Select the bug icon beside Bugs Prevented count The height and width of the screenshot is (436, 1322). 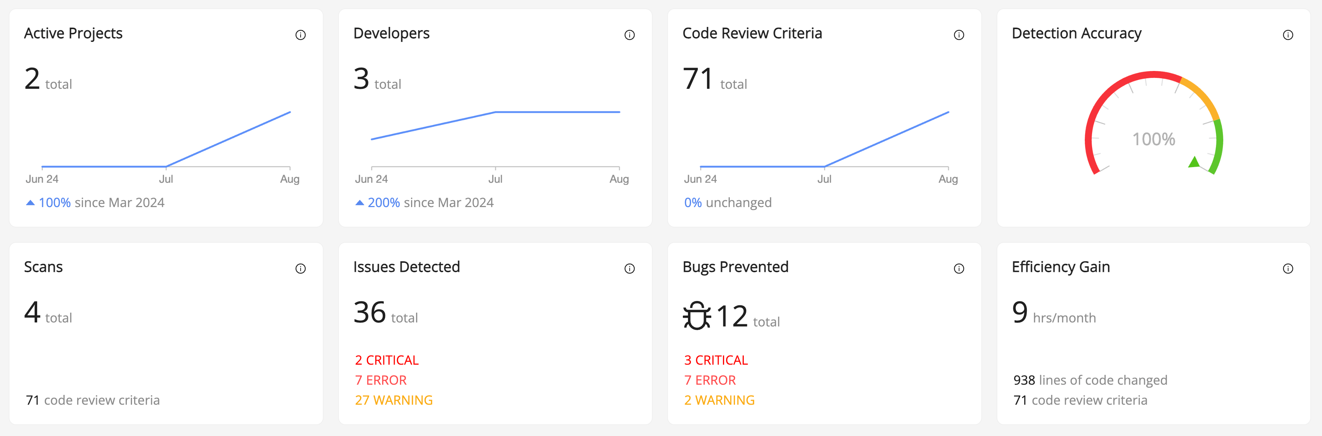pyautogui.click(x=698, y=317)
